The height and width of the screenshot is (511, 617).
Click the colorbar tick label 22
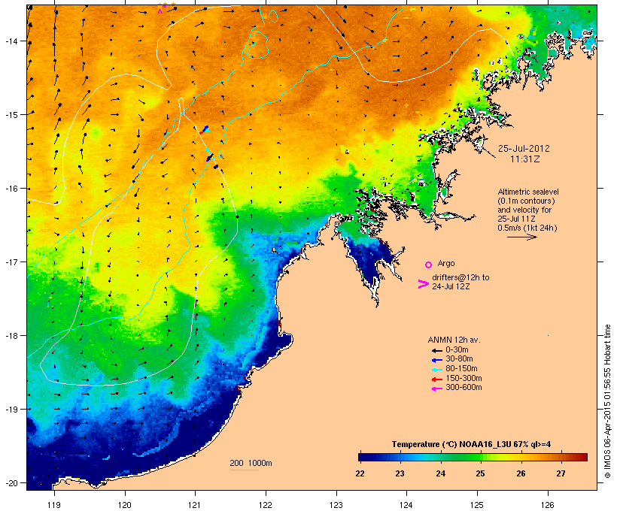tap(360, 473)
